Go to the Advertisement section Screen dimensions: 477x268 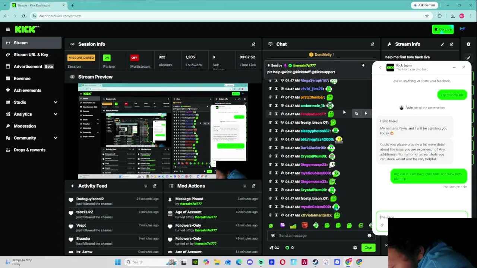click(31, 67)
